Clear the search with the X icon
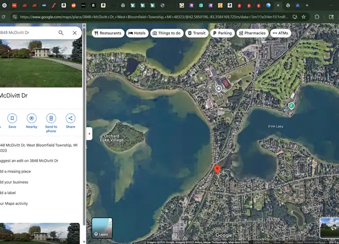This screenshot has height=244, width=339. [75, 33]
